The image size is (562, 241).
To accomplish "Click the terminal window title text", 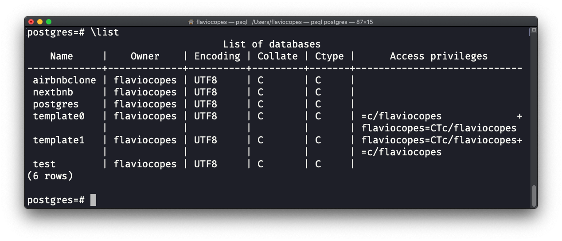I will 284,22.
